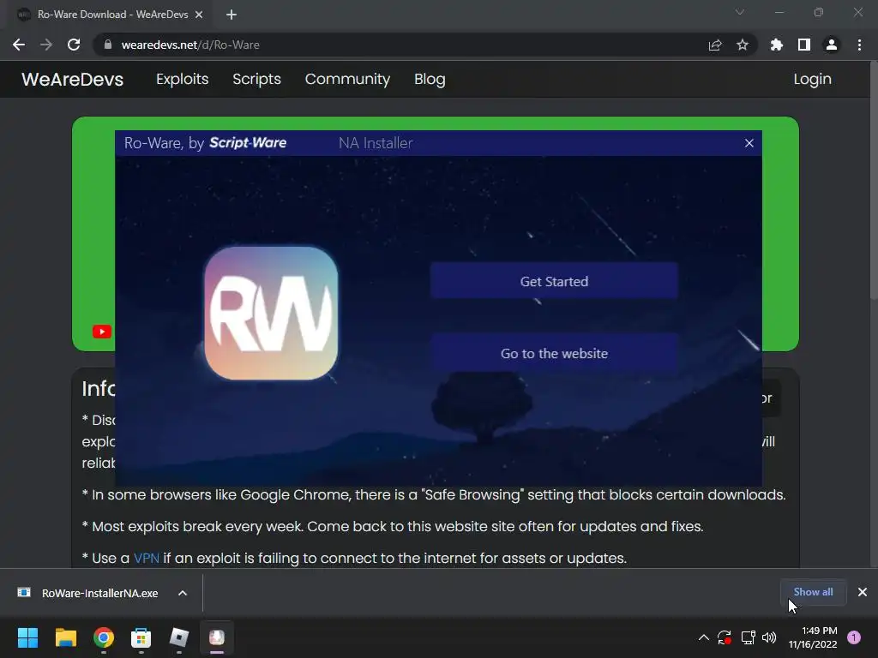Open Chrome from taskbar

(x=104, y=637)
